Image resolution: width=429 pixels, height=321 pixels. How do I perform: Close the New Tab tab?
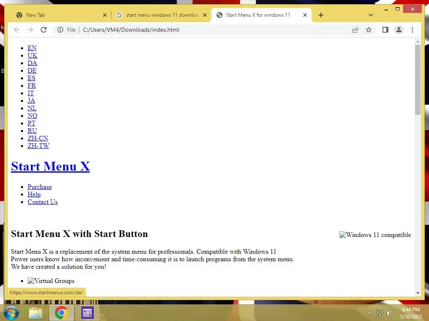click(104, 15)
